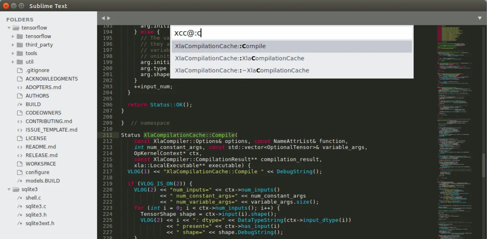Collapse the sqlite3 folder
This screenshot has width=487, height=239.
9,189
